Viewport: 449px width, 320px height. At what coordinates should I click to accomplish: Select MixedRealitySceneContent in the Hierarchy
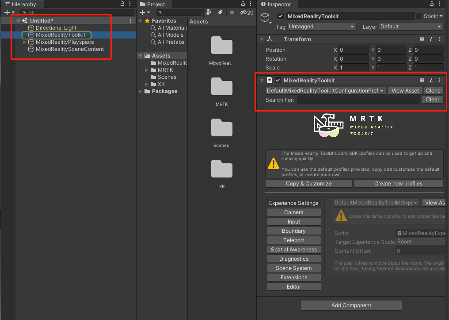point(69,49)
